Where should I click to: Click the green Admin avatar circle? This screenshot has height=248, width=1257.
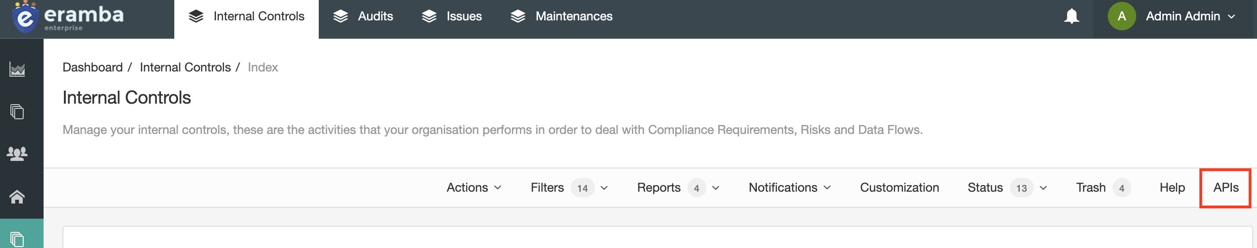(x=1122, y=16)
